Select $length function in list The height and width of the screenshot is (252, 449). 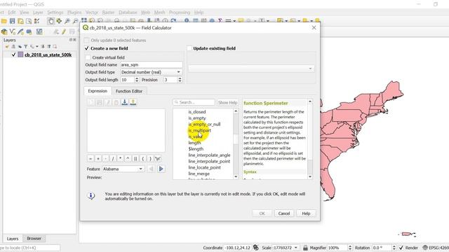point(196,149)
